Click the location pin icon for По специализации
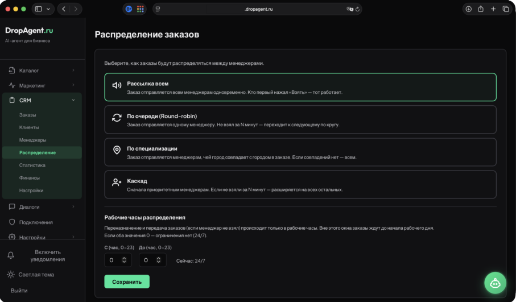Viewport: 516px width, 302px height. [x=117, y=150]
